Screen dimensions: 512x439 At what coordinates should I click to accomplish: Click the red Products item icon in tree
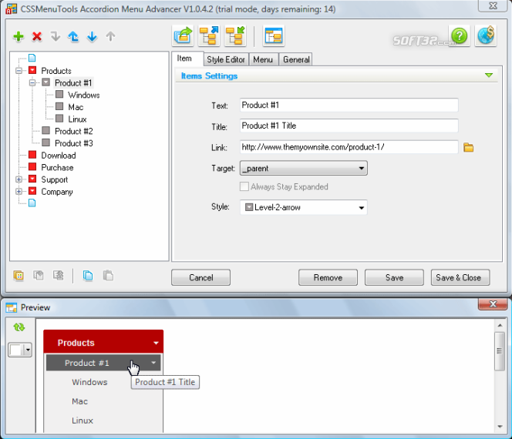pyautogui.click(x=32, y=70)
